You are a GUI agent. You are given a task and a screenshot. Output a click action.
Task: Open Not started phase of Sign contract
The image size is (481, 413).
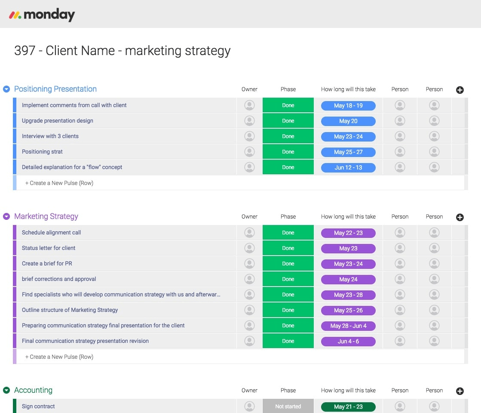pyautogui.click(x=288, y=406)
